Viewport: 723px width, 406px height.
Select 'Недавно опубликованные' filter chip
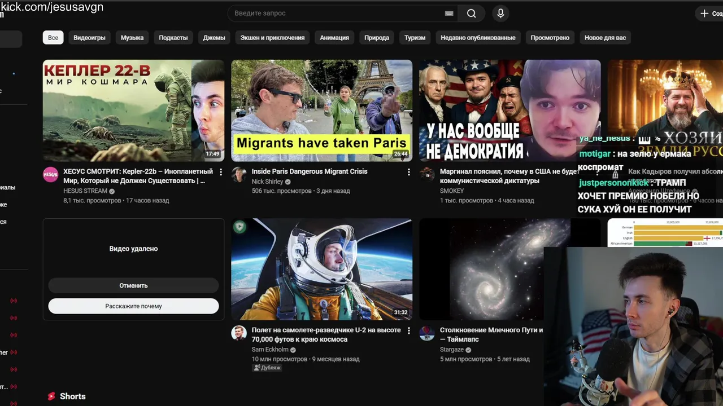(x=478, y=38)
